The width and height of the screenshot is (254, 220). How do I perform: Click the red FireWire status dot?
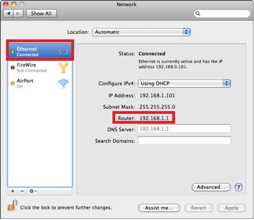pyautogui.click(x=13, y=68)
